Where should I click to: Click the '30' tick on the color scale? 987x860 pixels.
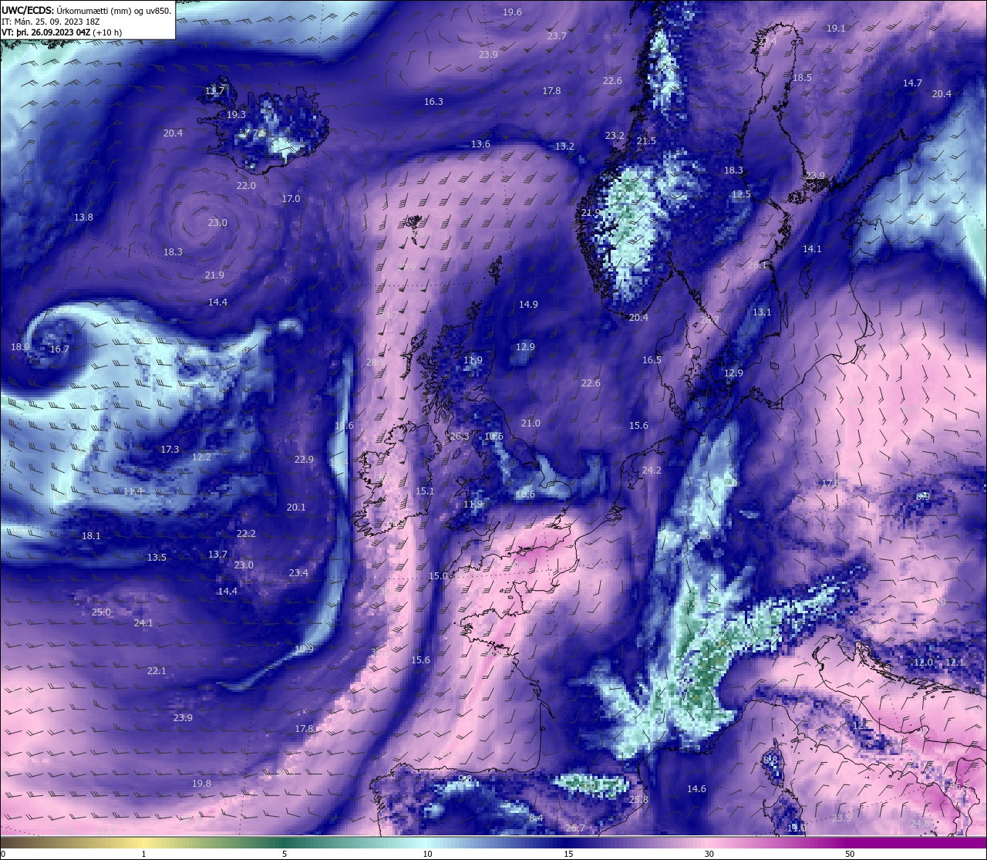tap(709, 854)
